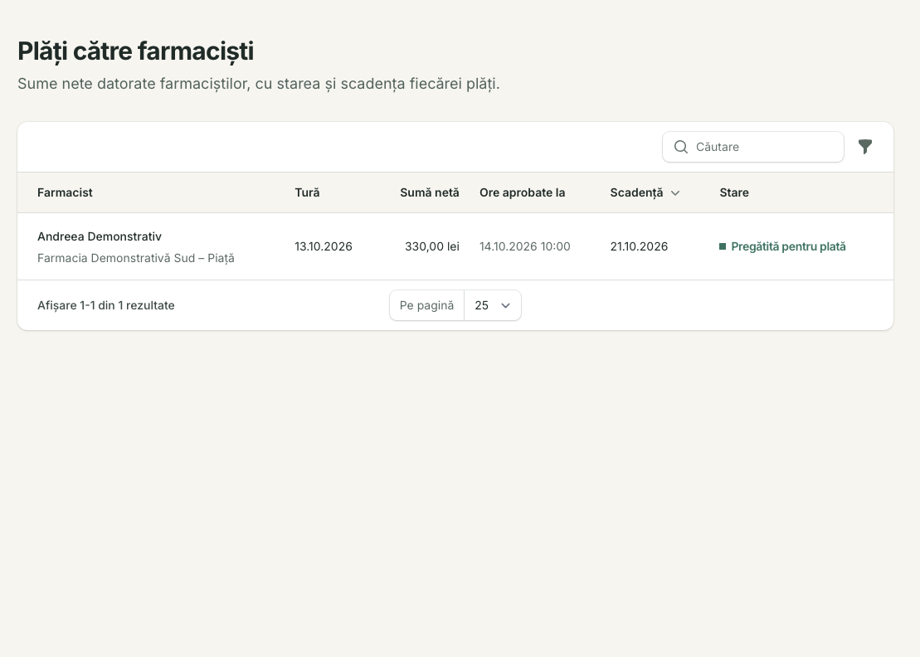Click the Sumă netă column header
Viewport: 920px width, 657px height.
430,192
